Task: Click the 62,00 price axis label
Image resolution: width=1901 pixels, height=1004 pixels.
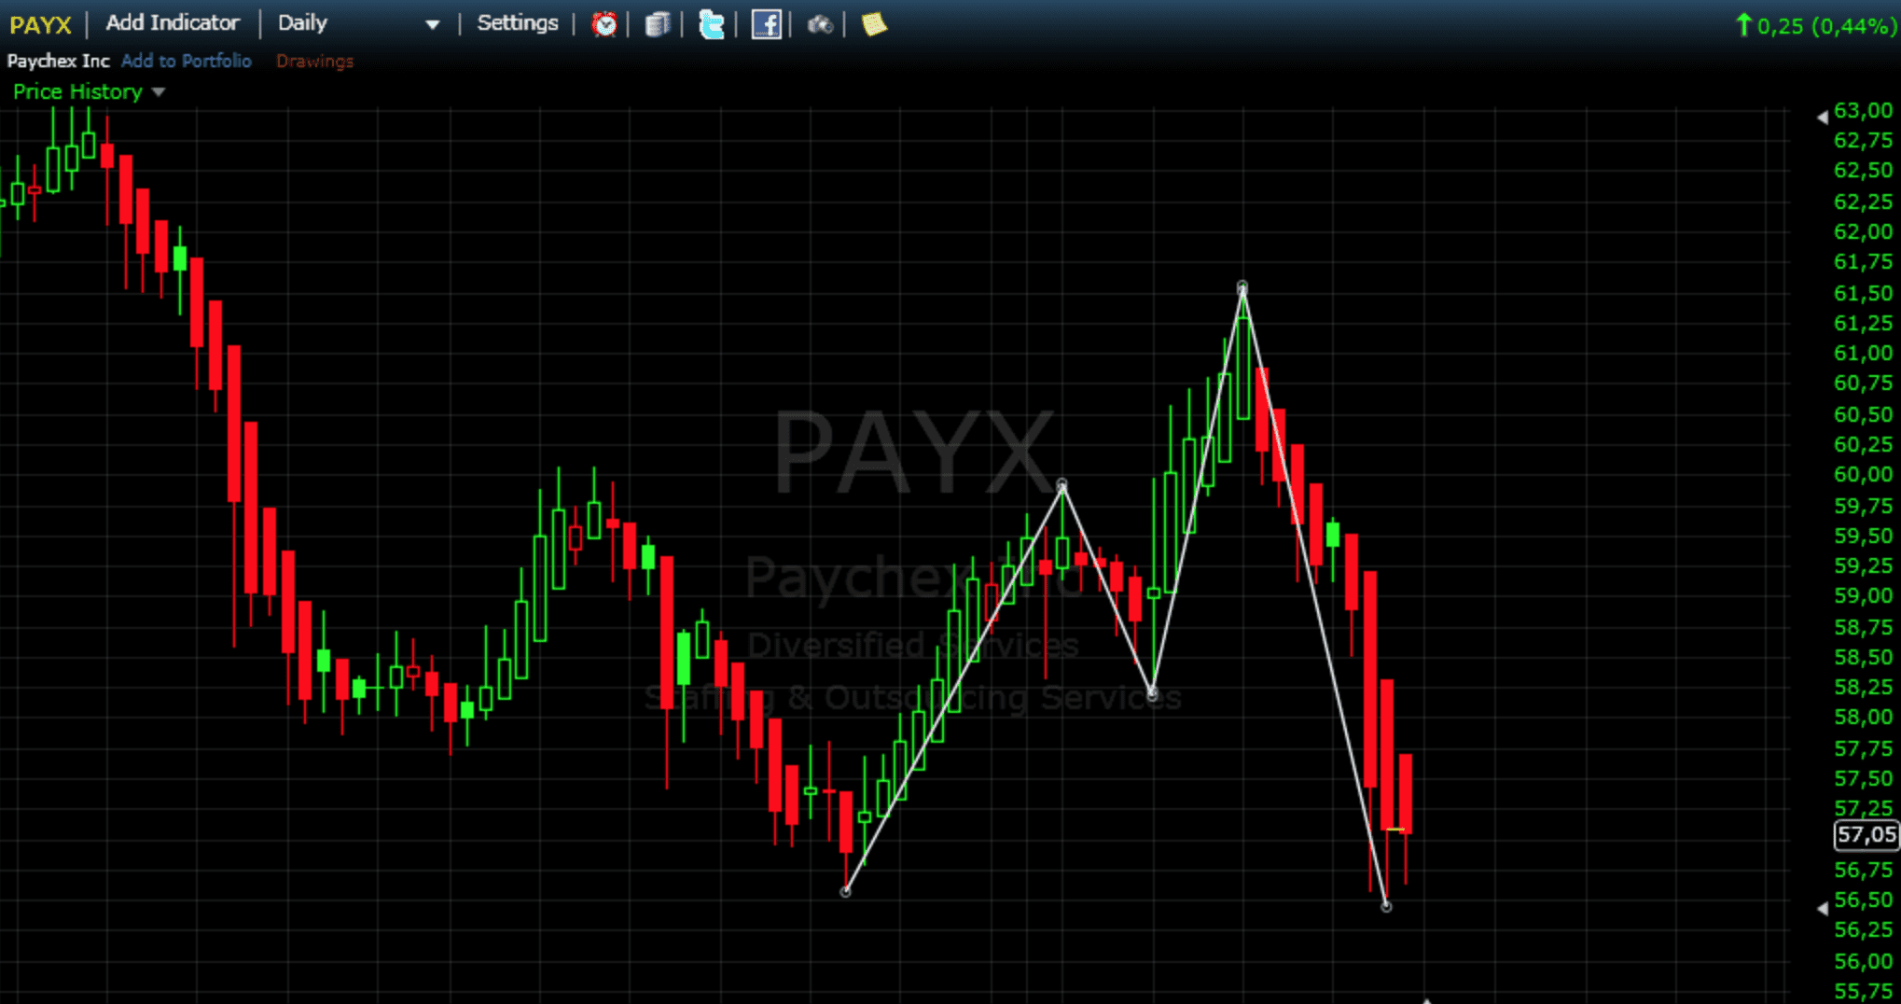Action: coord(1864,231)
